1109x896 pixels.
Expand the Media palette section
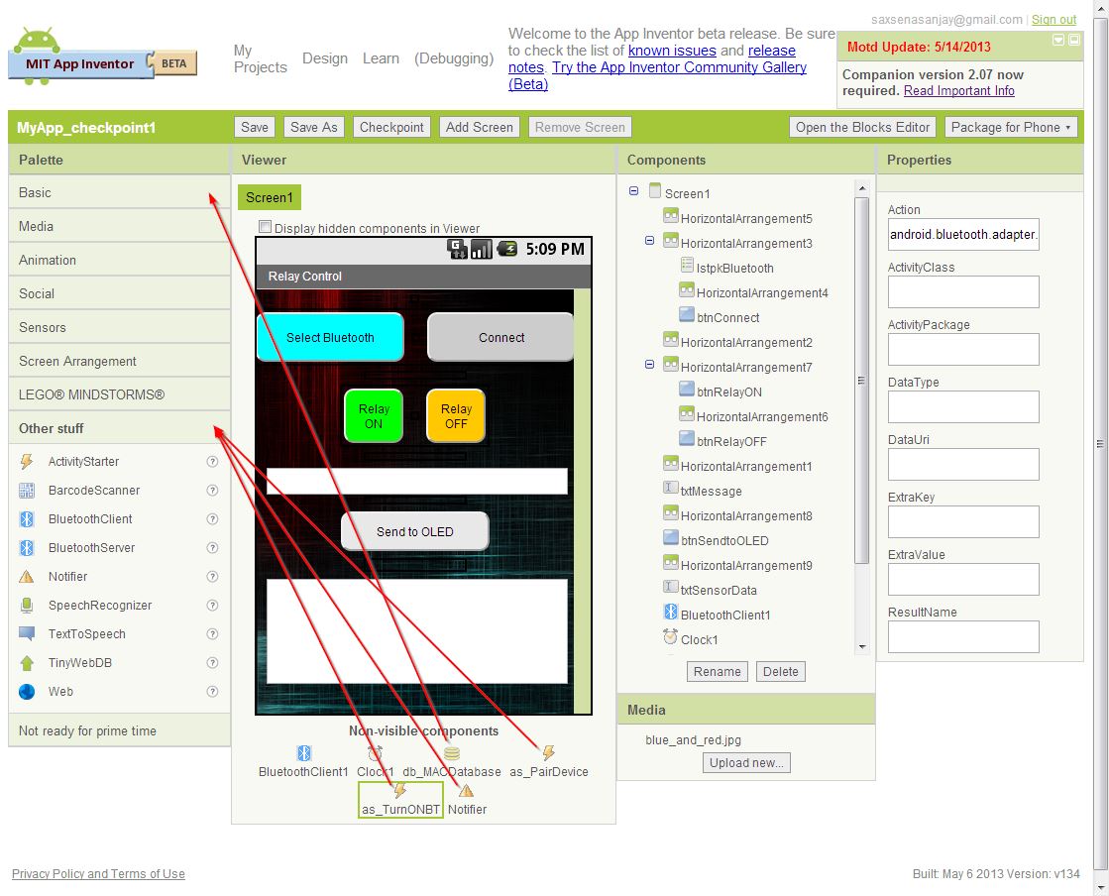[120, 226]
